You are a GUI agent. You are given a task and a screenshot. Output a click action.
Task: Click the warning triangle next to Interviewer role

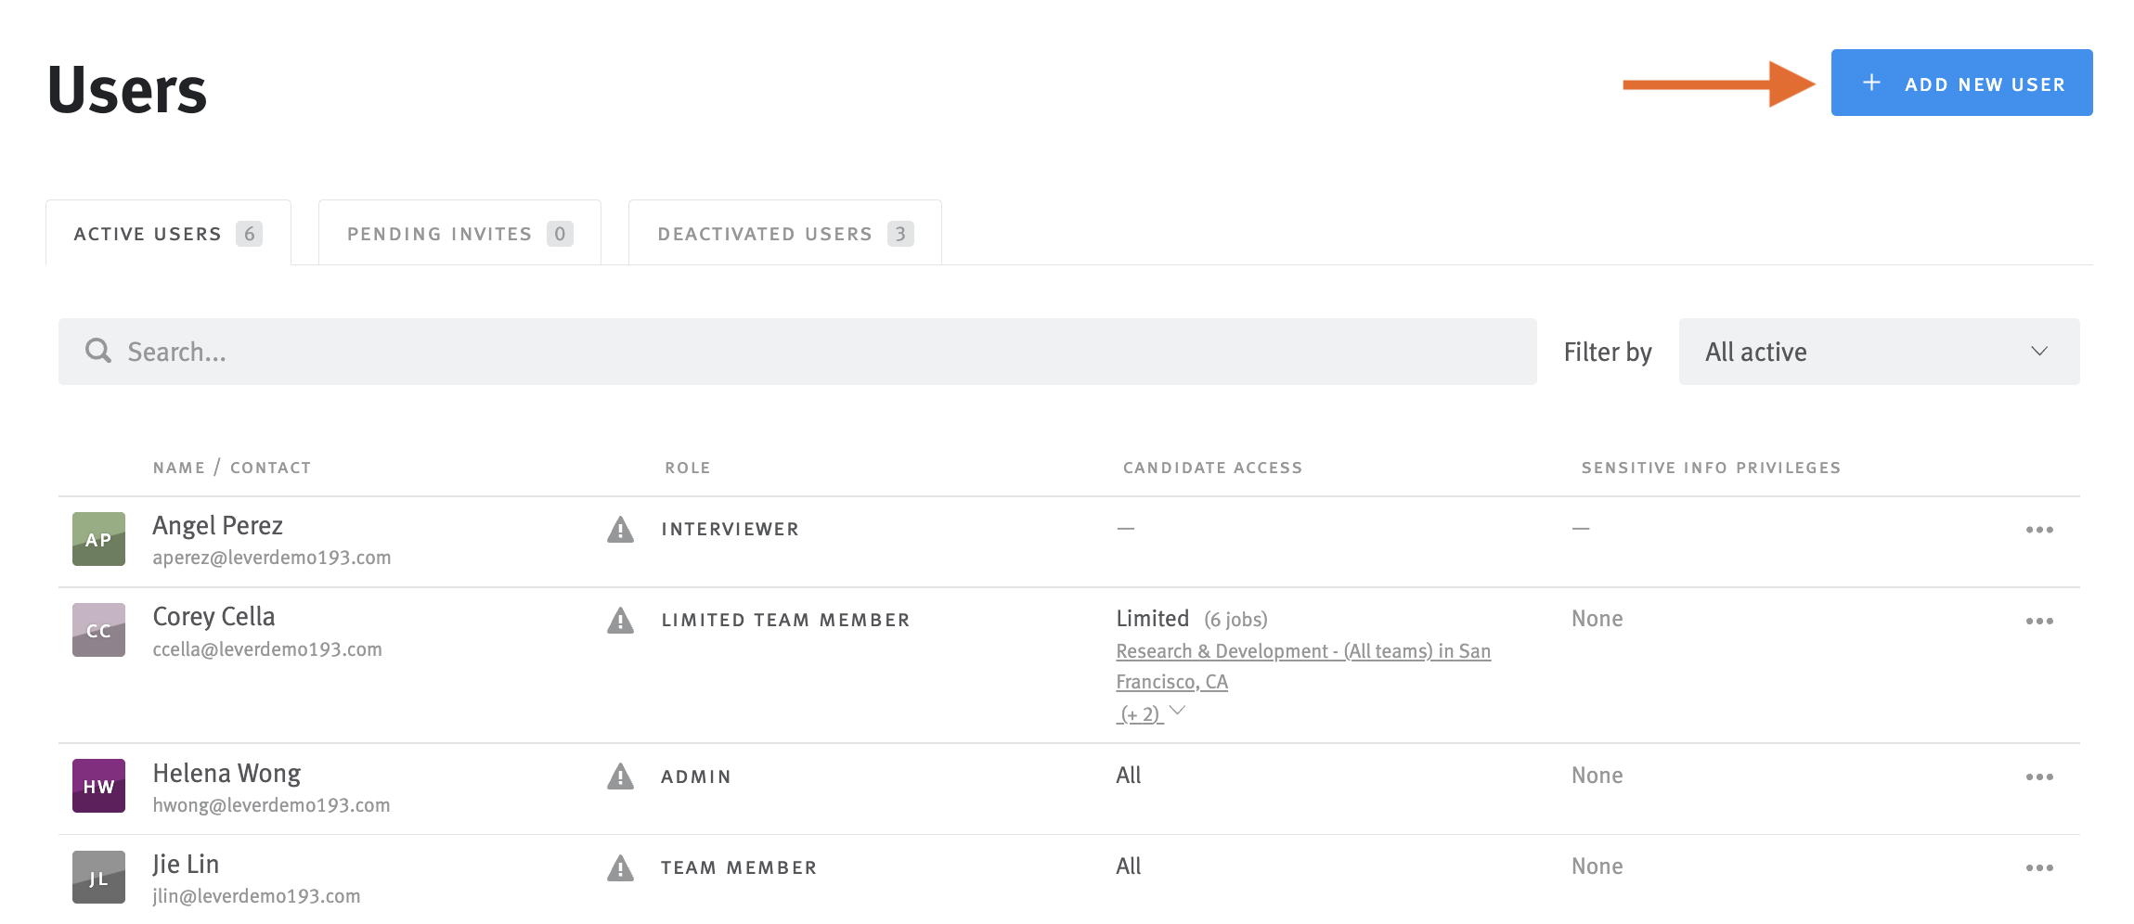619,529
